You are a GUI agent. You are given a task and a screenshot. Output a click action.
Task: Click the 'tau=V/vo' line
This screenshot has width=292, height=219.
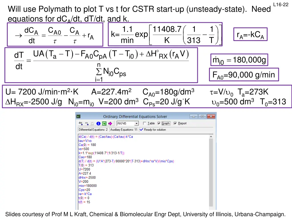pos(85,141)
